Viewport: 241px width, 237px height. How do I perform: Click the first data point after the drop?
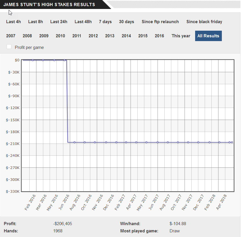(x=75, y=142)
